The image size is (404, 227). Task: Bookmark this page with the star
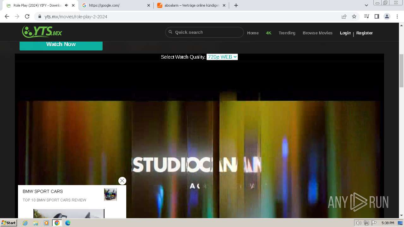pos(354,16)
